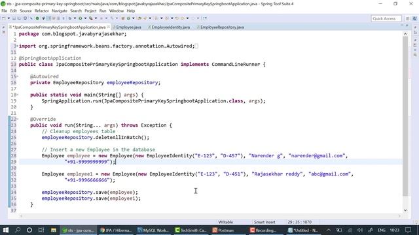The image size is (419, 235).
Task: Click the green Run toolbar button
Action: click(x=80, y=18)
